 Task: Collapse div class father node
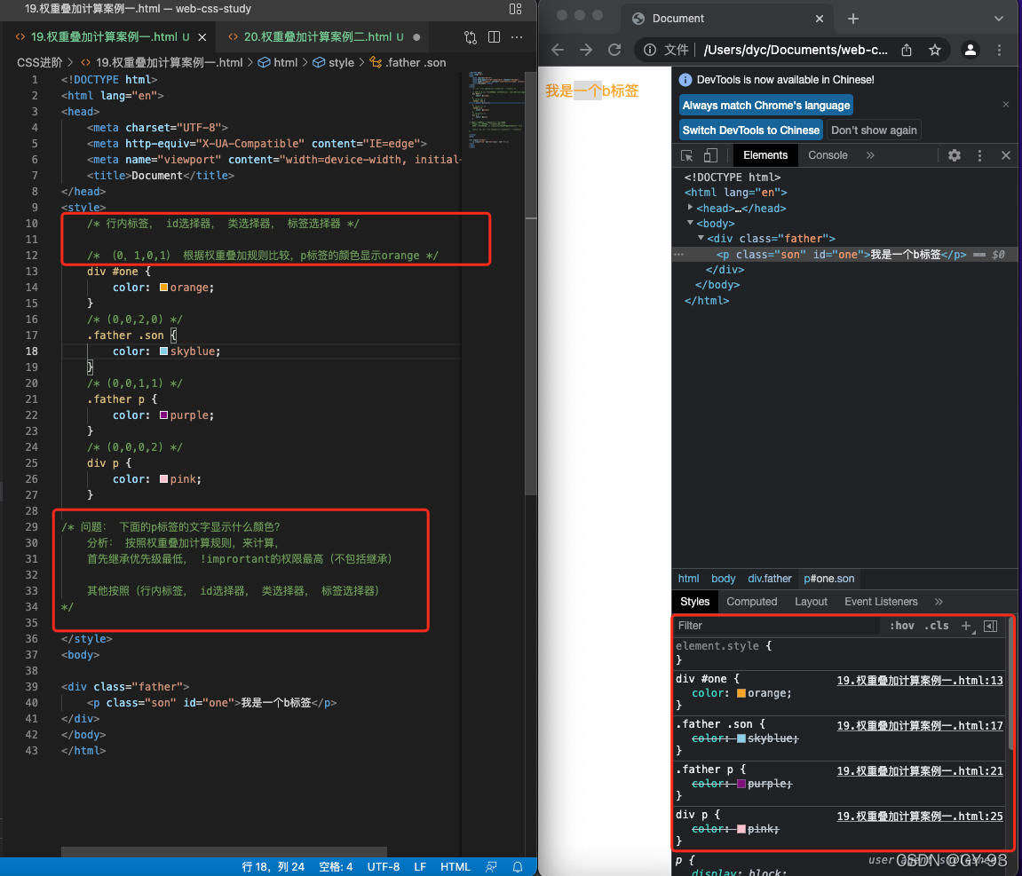click(701, 238)
